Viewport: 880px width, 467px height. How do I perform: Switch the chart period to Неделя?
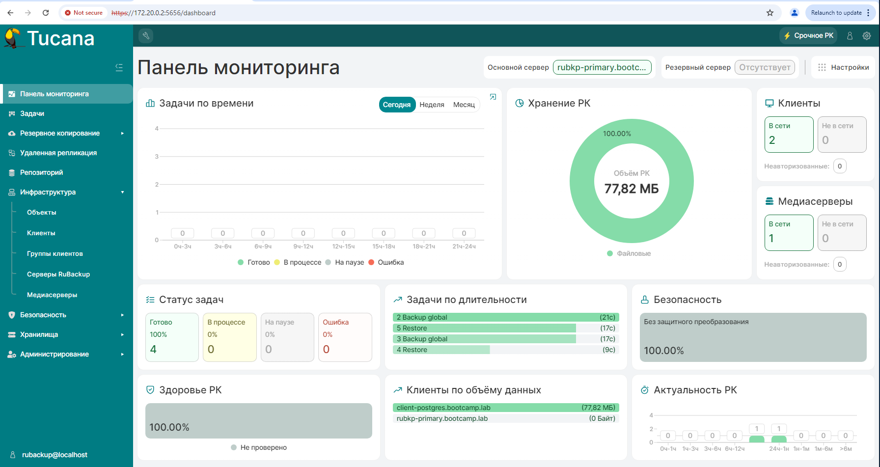(x=432, y=105)
